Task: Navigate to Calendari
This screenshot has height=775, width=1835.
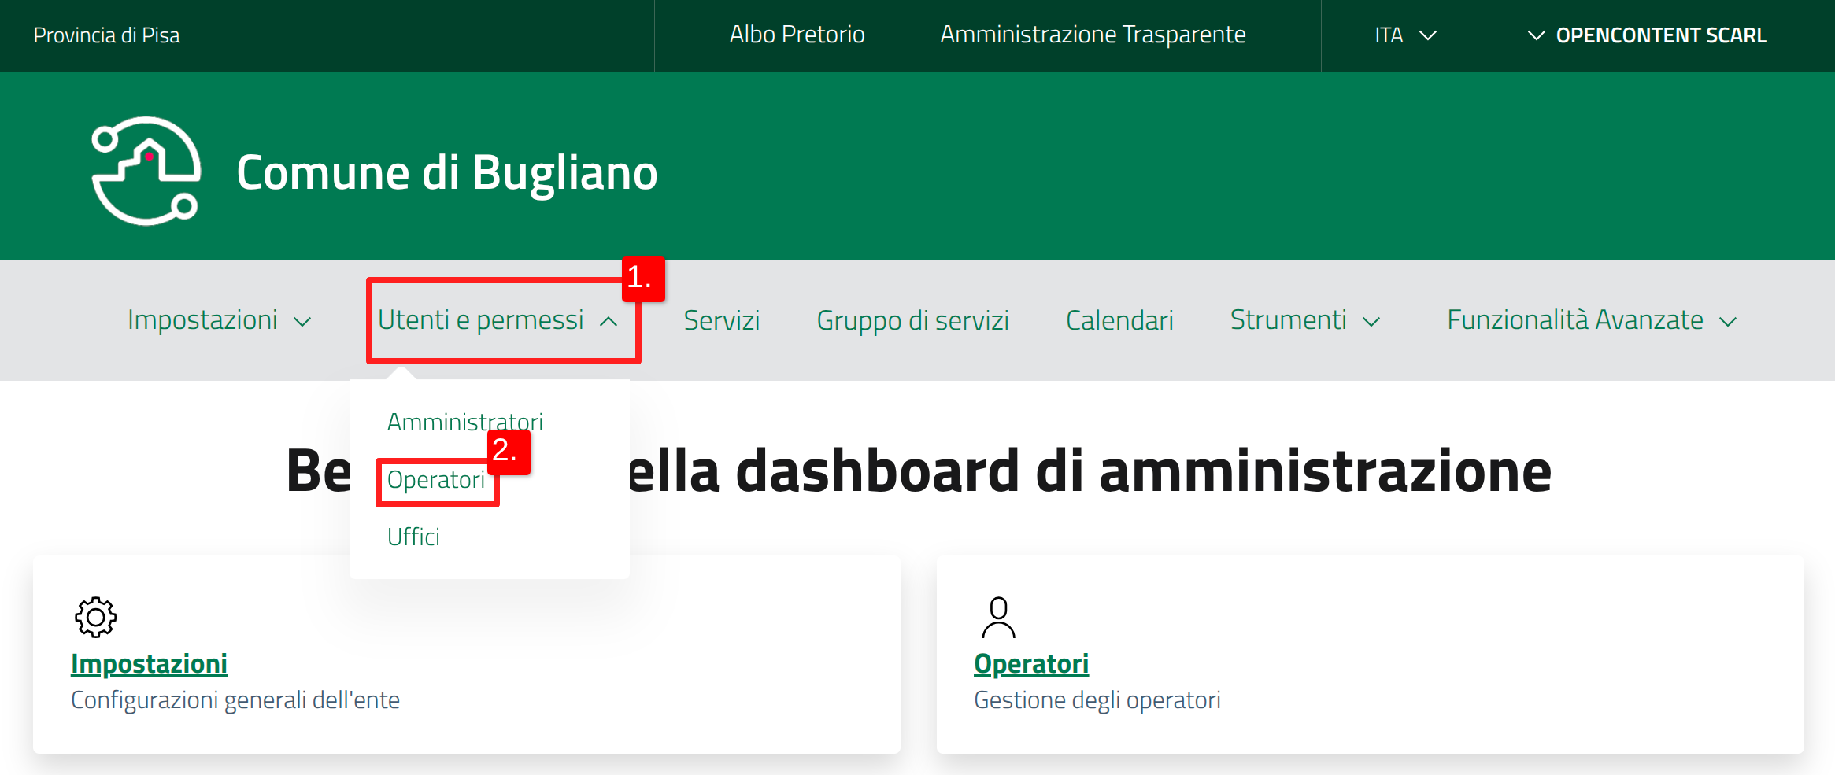Action: point(1119,321)
